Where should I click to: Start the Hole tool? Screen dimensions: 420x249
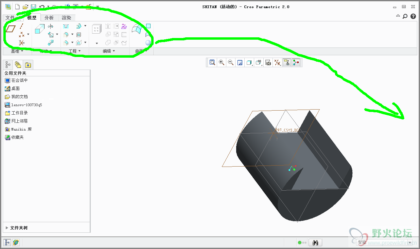pos(66,26)
